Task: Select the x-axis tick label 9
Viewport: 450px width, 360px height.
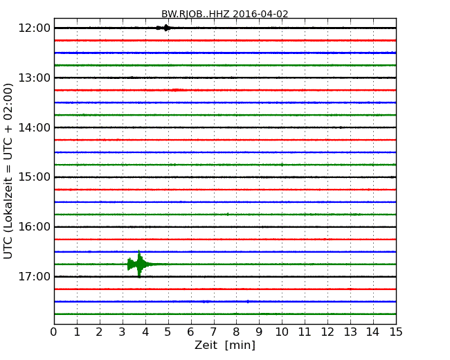Action: [259, 332]
